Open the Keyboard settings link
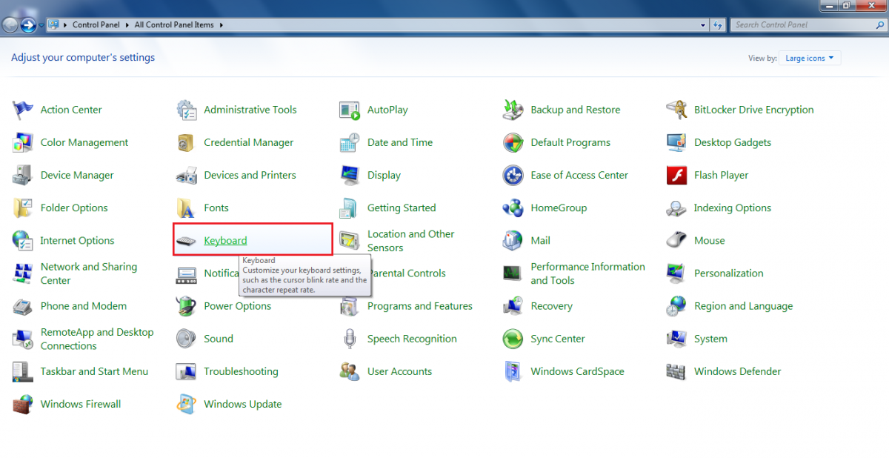Image resolution: width=889 pixels, height=458 pixels. pos(225,241)
